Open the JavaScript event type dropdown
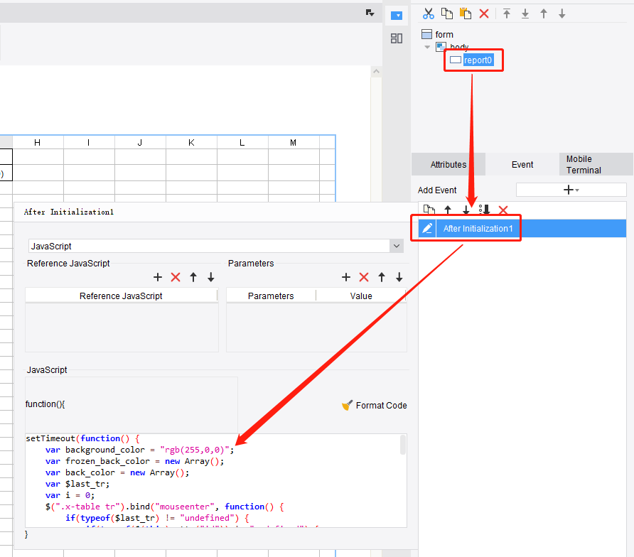This screenshot has width=634, height=557. click(396, 246)
